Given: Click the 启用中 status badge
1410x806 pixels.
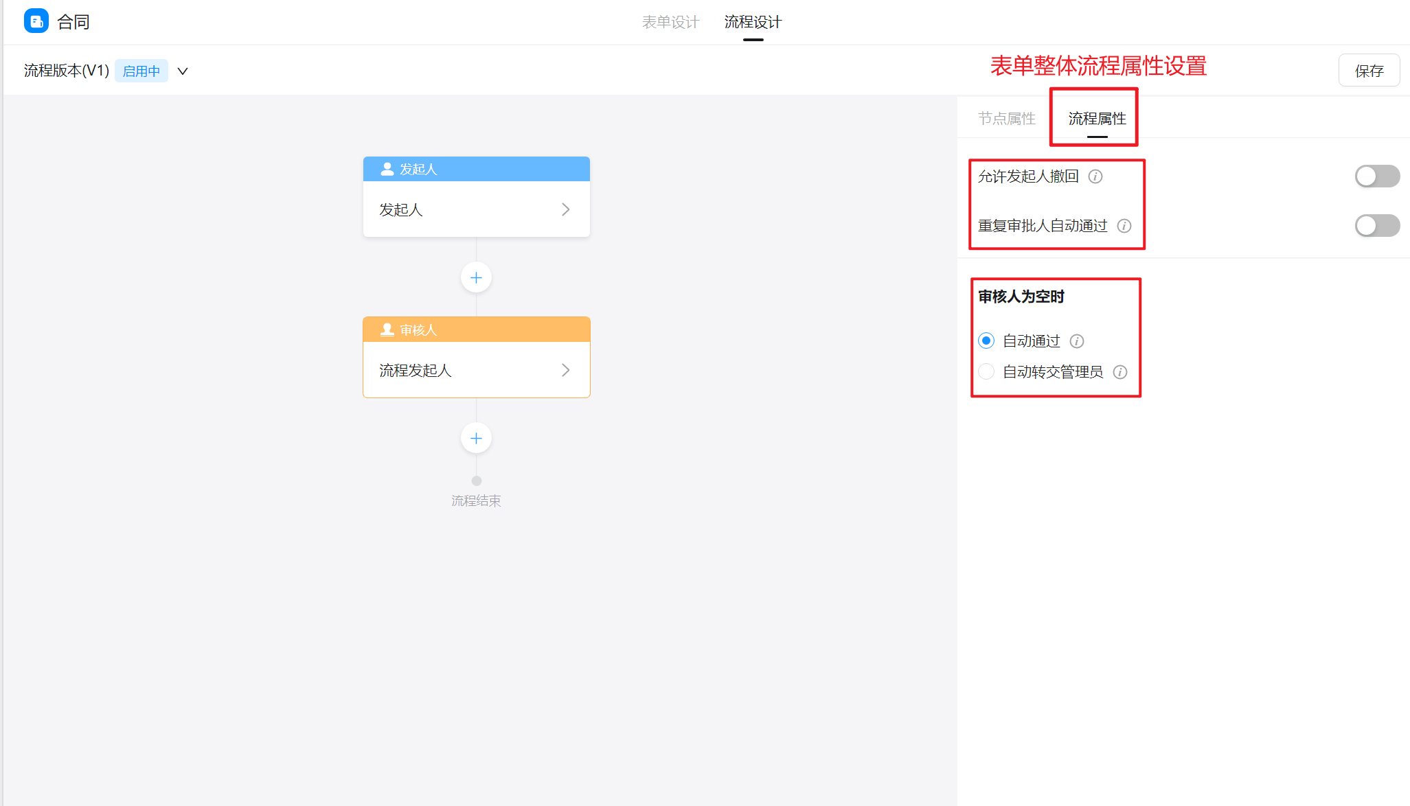Looking at the screenshot, I should pyautogui.click(x=141, y=71).
